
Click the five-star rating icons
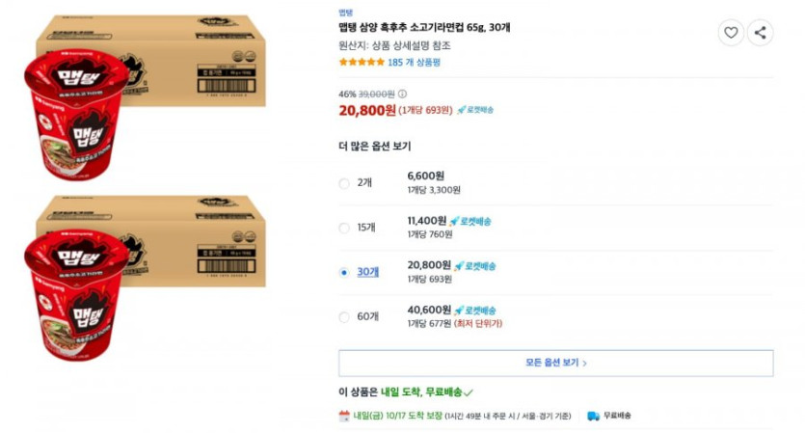pyautogui.click(x=362, y=63)
